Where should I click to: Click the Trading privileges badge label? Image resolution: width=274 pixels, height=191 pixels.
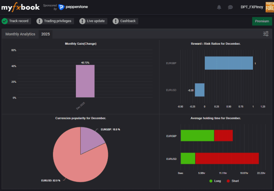pos(57,21)
